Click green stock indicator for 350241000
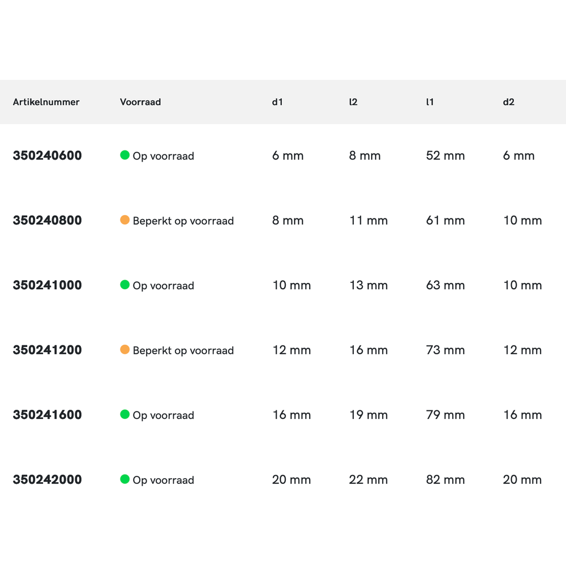566x566 pixels. 125,285
